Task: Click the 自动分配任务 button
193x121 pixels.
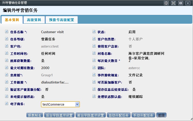Action: click(x=119, y=115)
